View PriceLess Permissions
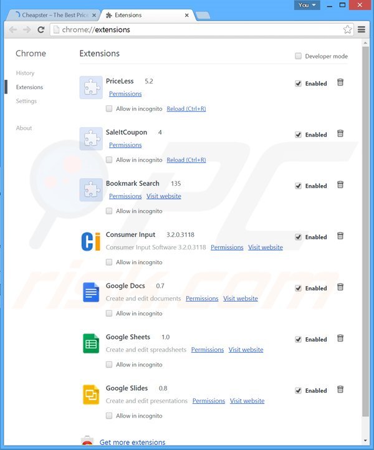Image resolution: width=374 pixels, height=450 pixels. (125, 94)
